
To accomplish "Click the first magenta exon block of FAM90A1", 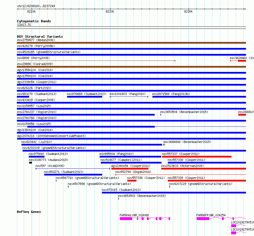I will pos(126,219).
